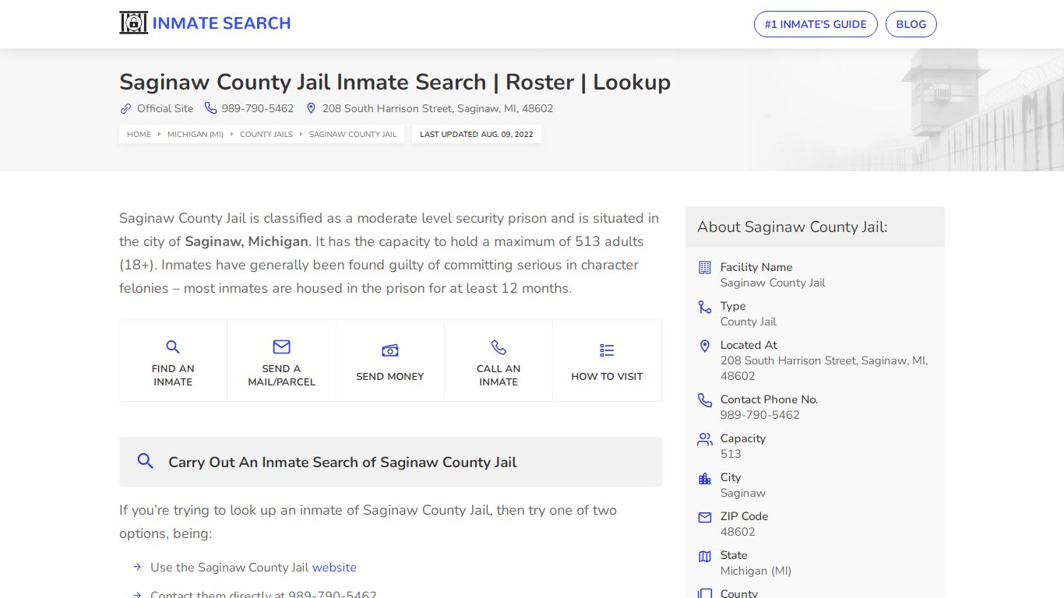The width and height of the screenshot is (1064, 598).
Task: Select sidebar Type value County Jail
Action: pyautogui.click(x=749, y=322)
